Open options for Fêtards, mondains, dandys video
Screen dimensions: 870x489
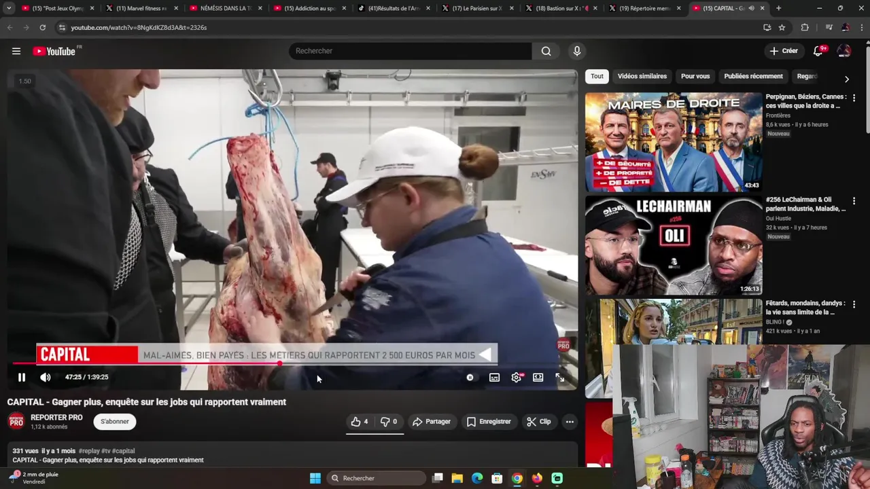click(x=854, y=304)
